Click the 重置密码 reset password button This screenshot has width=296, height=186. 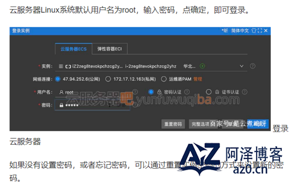[x=173, y=124]
